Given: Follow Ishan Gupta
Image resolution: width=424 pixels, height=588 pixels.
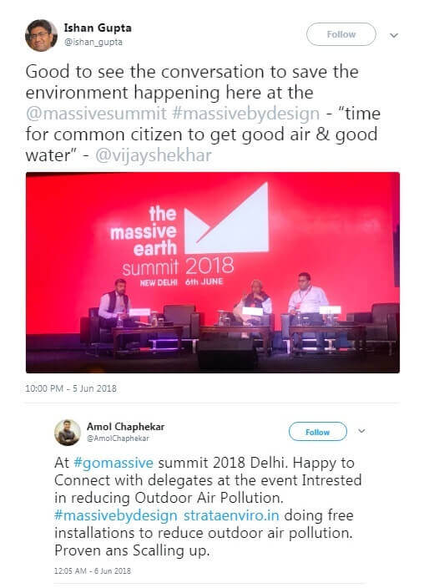Looking at the screenshot, I should point(341,34).
